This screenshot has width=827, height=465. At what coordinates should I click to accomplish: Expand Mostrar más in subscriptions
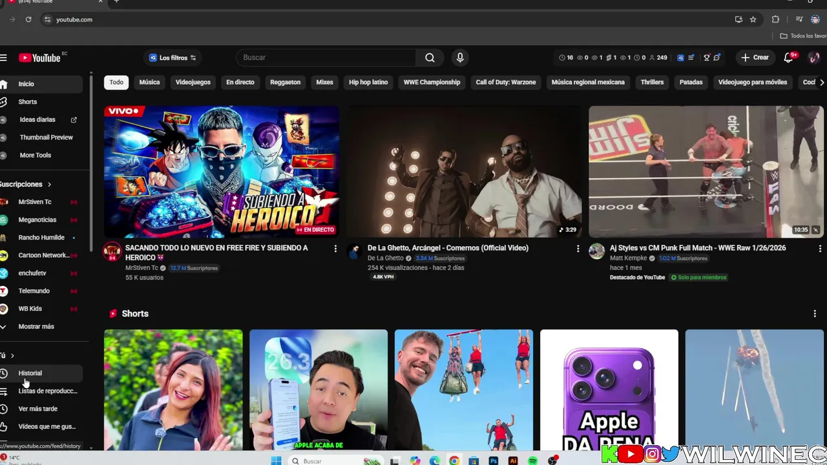tap(36, 327)
